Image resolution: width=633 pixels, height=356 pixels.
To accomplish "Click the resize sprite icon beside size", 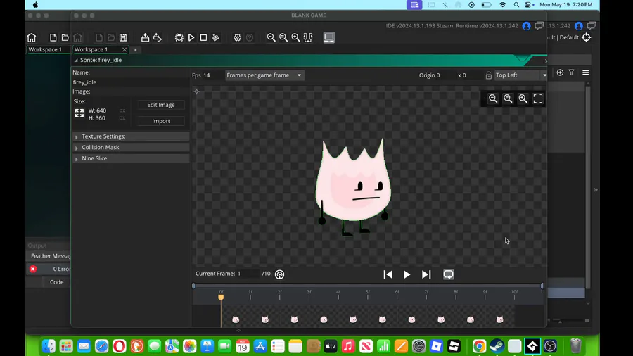I will point(79,113).
